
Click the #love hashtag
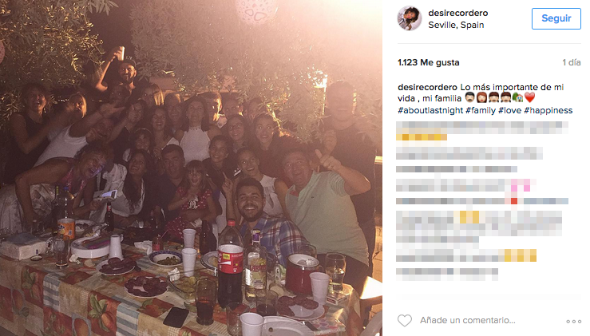[509, 110]
